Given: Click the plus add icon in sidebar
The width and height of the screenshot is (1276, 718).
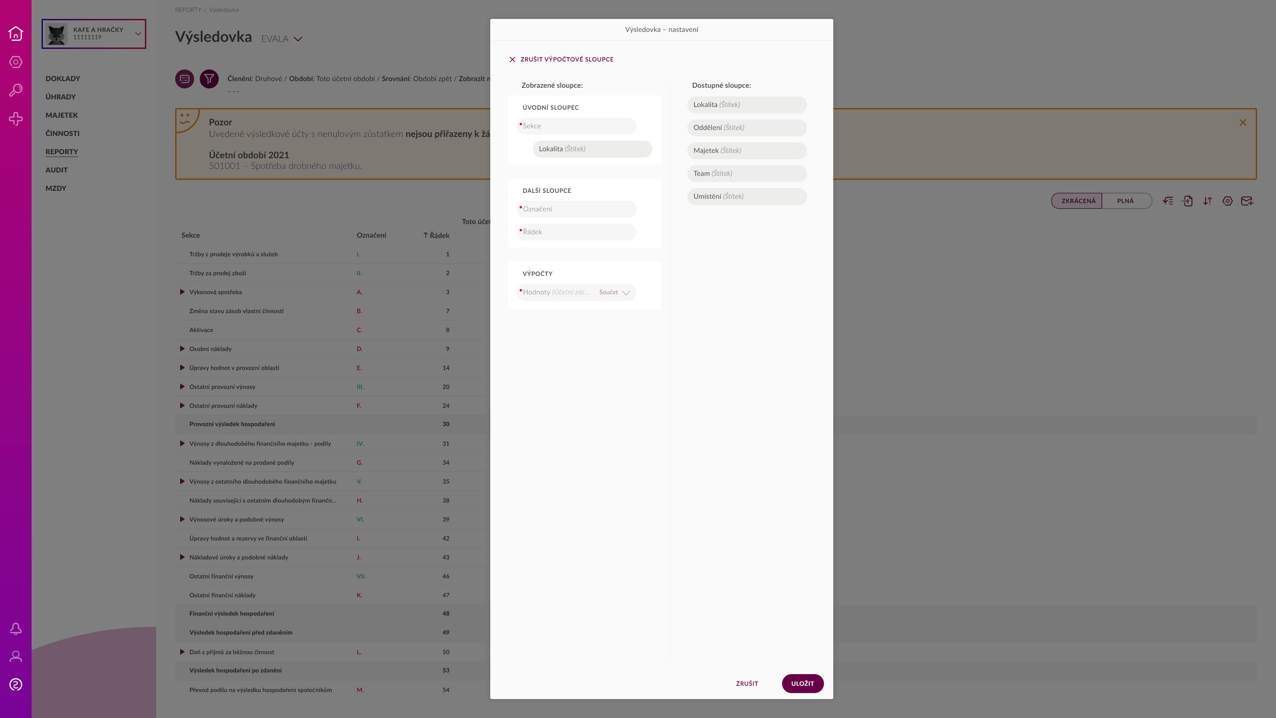Looking at the screenshot, I should [15, 119].
